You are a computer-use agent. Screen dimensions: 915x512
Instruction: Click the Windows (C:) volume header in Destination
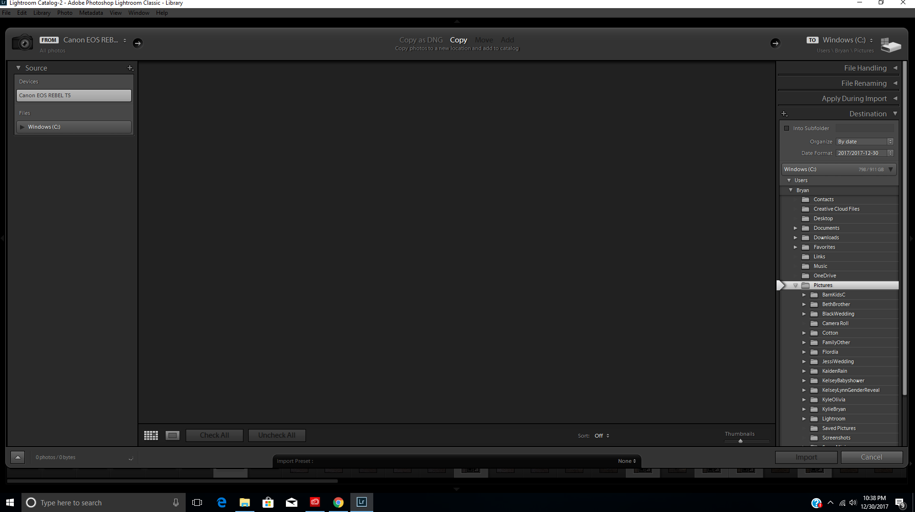tap(839, 169)
